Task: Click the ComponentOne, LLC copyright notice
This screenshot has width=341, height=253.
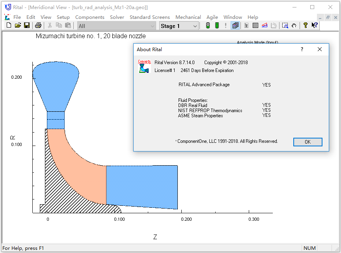Action: click(227, 141)
